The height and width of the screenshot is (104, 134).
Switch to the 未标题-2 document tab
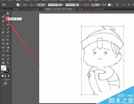coord(91,9)
